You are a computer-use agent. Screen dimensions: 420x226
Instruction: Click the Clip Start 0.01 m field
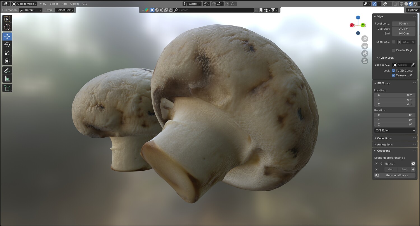[x=403, y=29]
